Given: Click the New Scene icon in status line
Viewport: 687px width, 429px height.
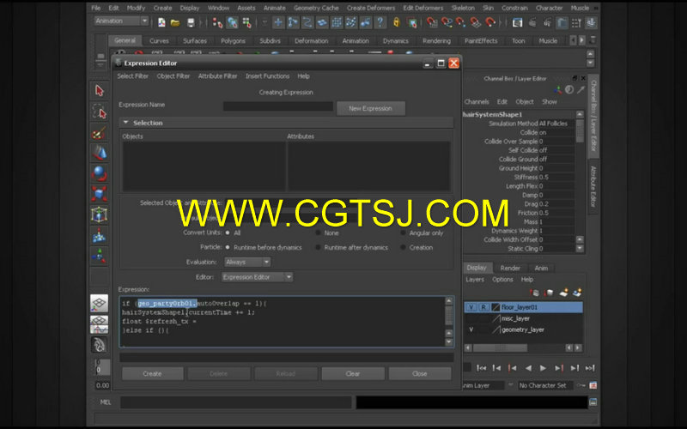Looking at the screenshot, I should coord(161,22).
